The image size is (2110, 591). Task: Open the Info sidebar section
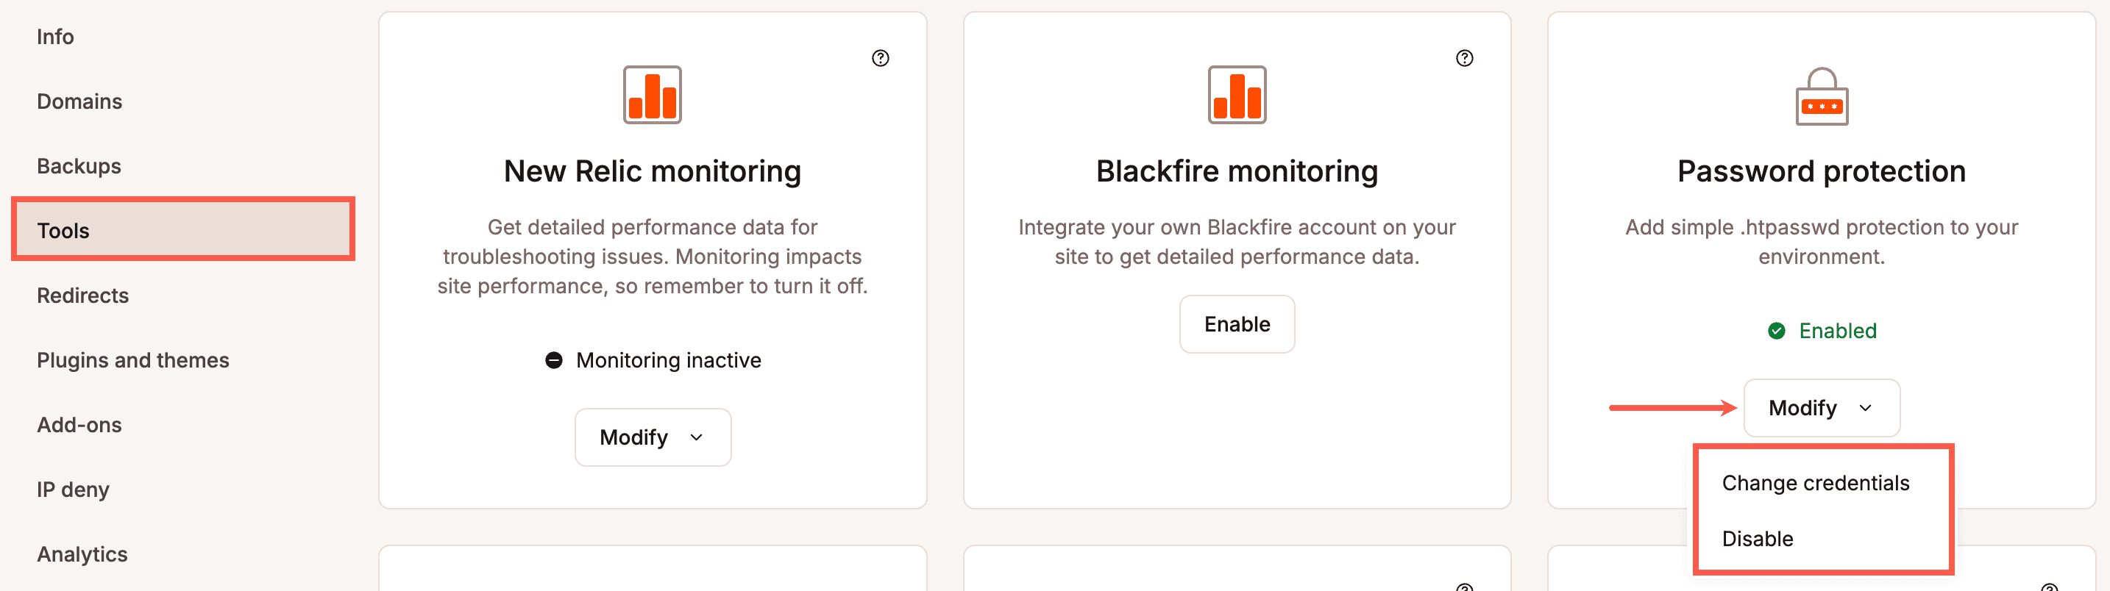(x=55, y=37)
